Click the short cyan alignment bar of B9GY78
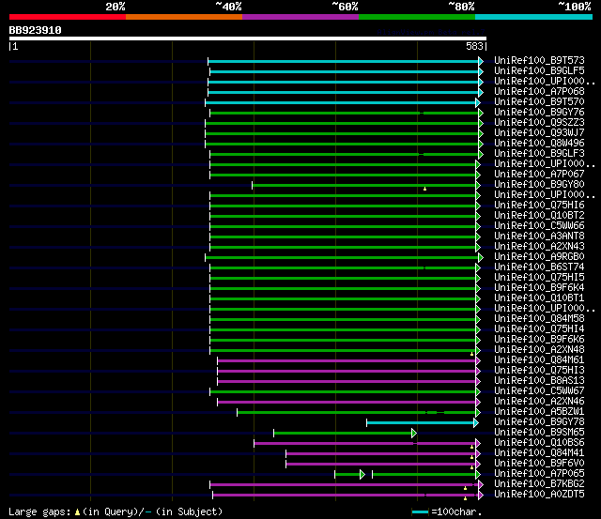Screen dimensions: 601x519 click(x=421, y=423)
